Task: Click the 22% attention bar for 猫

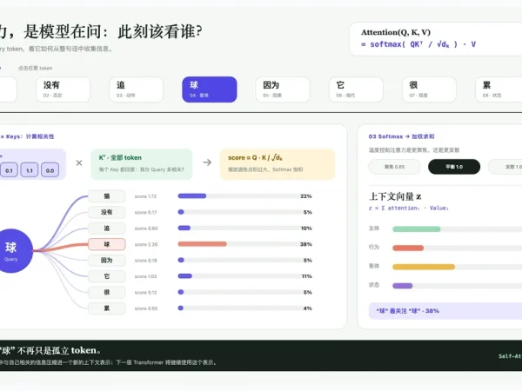Action: pos(192,195)
